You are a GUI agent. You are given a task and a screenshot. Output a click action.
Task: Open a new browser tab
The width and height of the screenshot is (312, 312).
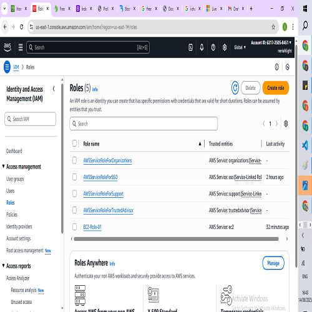click(x=251, y=9)
